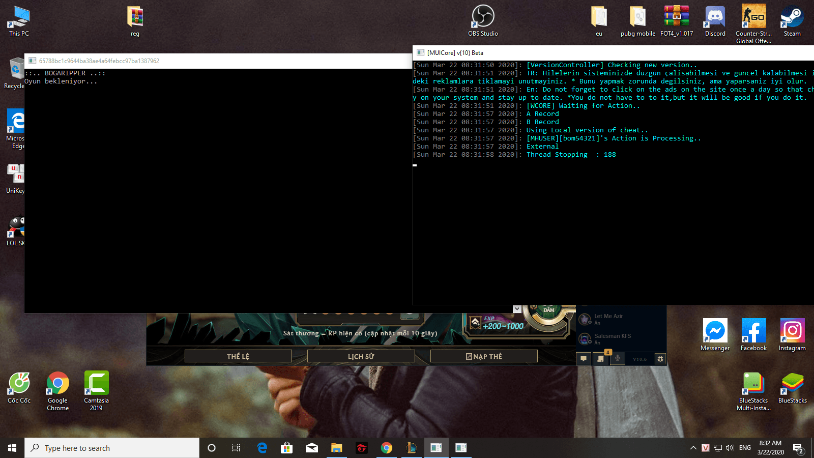Switch to Chrome on the taskbar
The height and width of the screenshot is (458, 814).
pos(387,448)
